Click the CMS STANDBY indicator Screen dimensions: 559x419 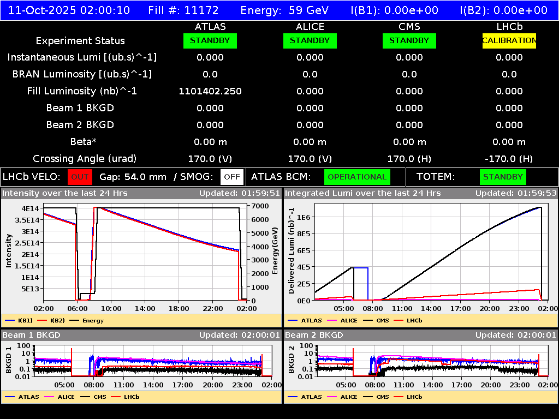click(409, 40)
